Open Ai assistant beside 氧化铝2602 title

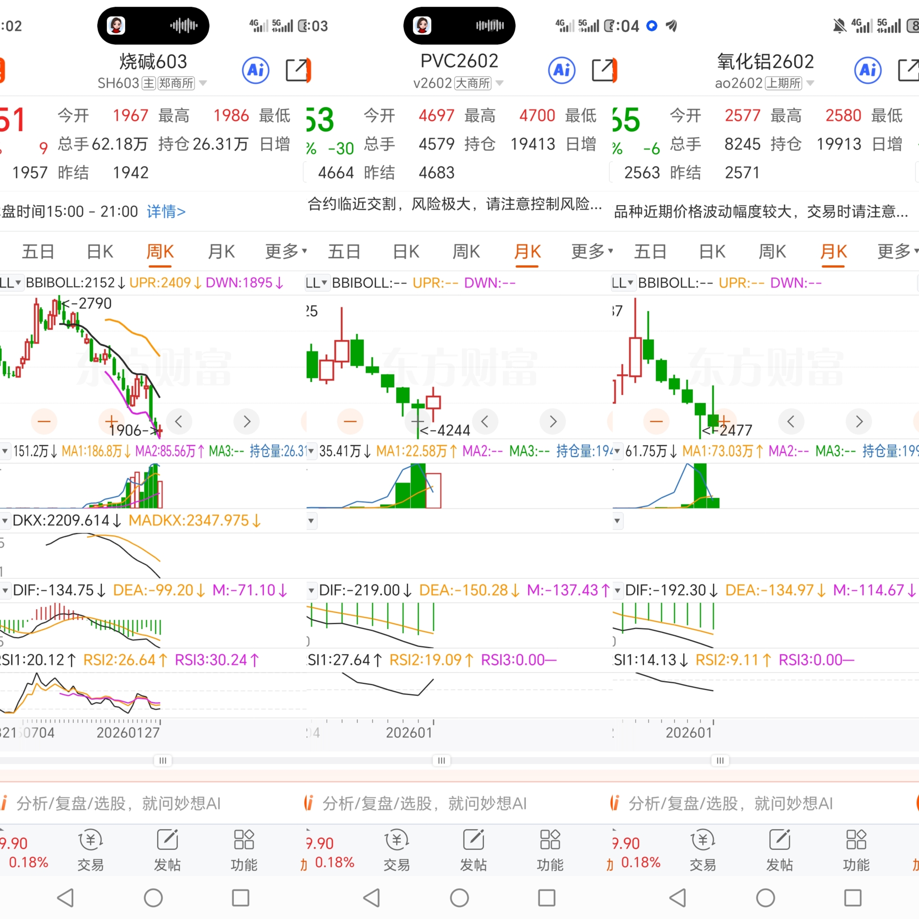point(868,70)
